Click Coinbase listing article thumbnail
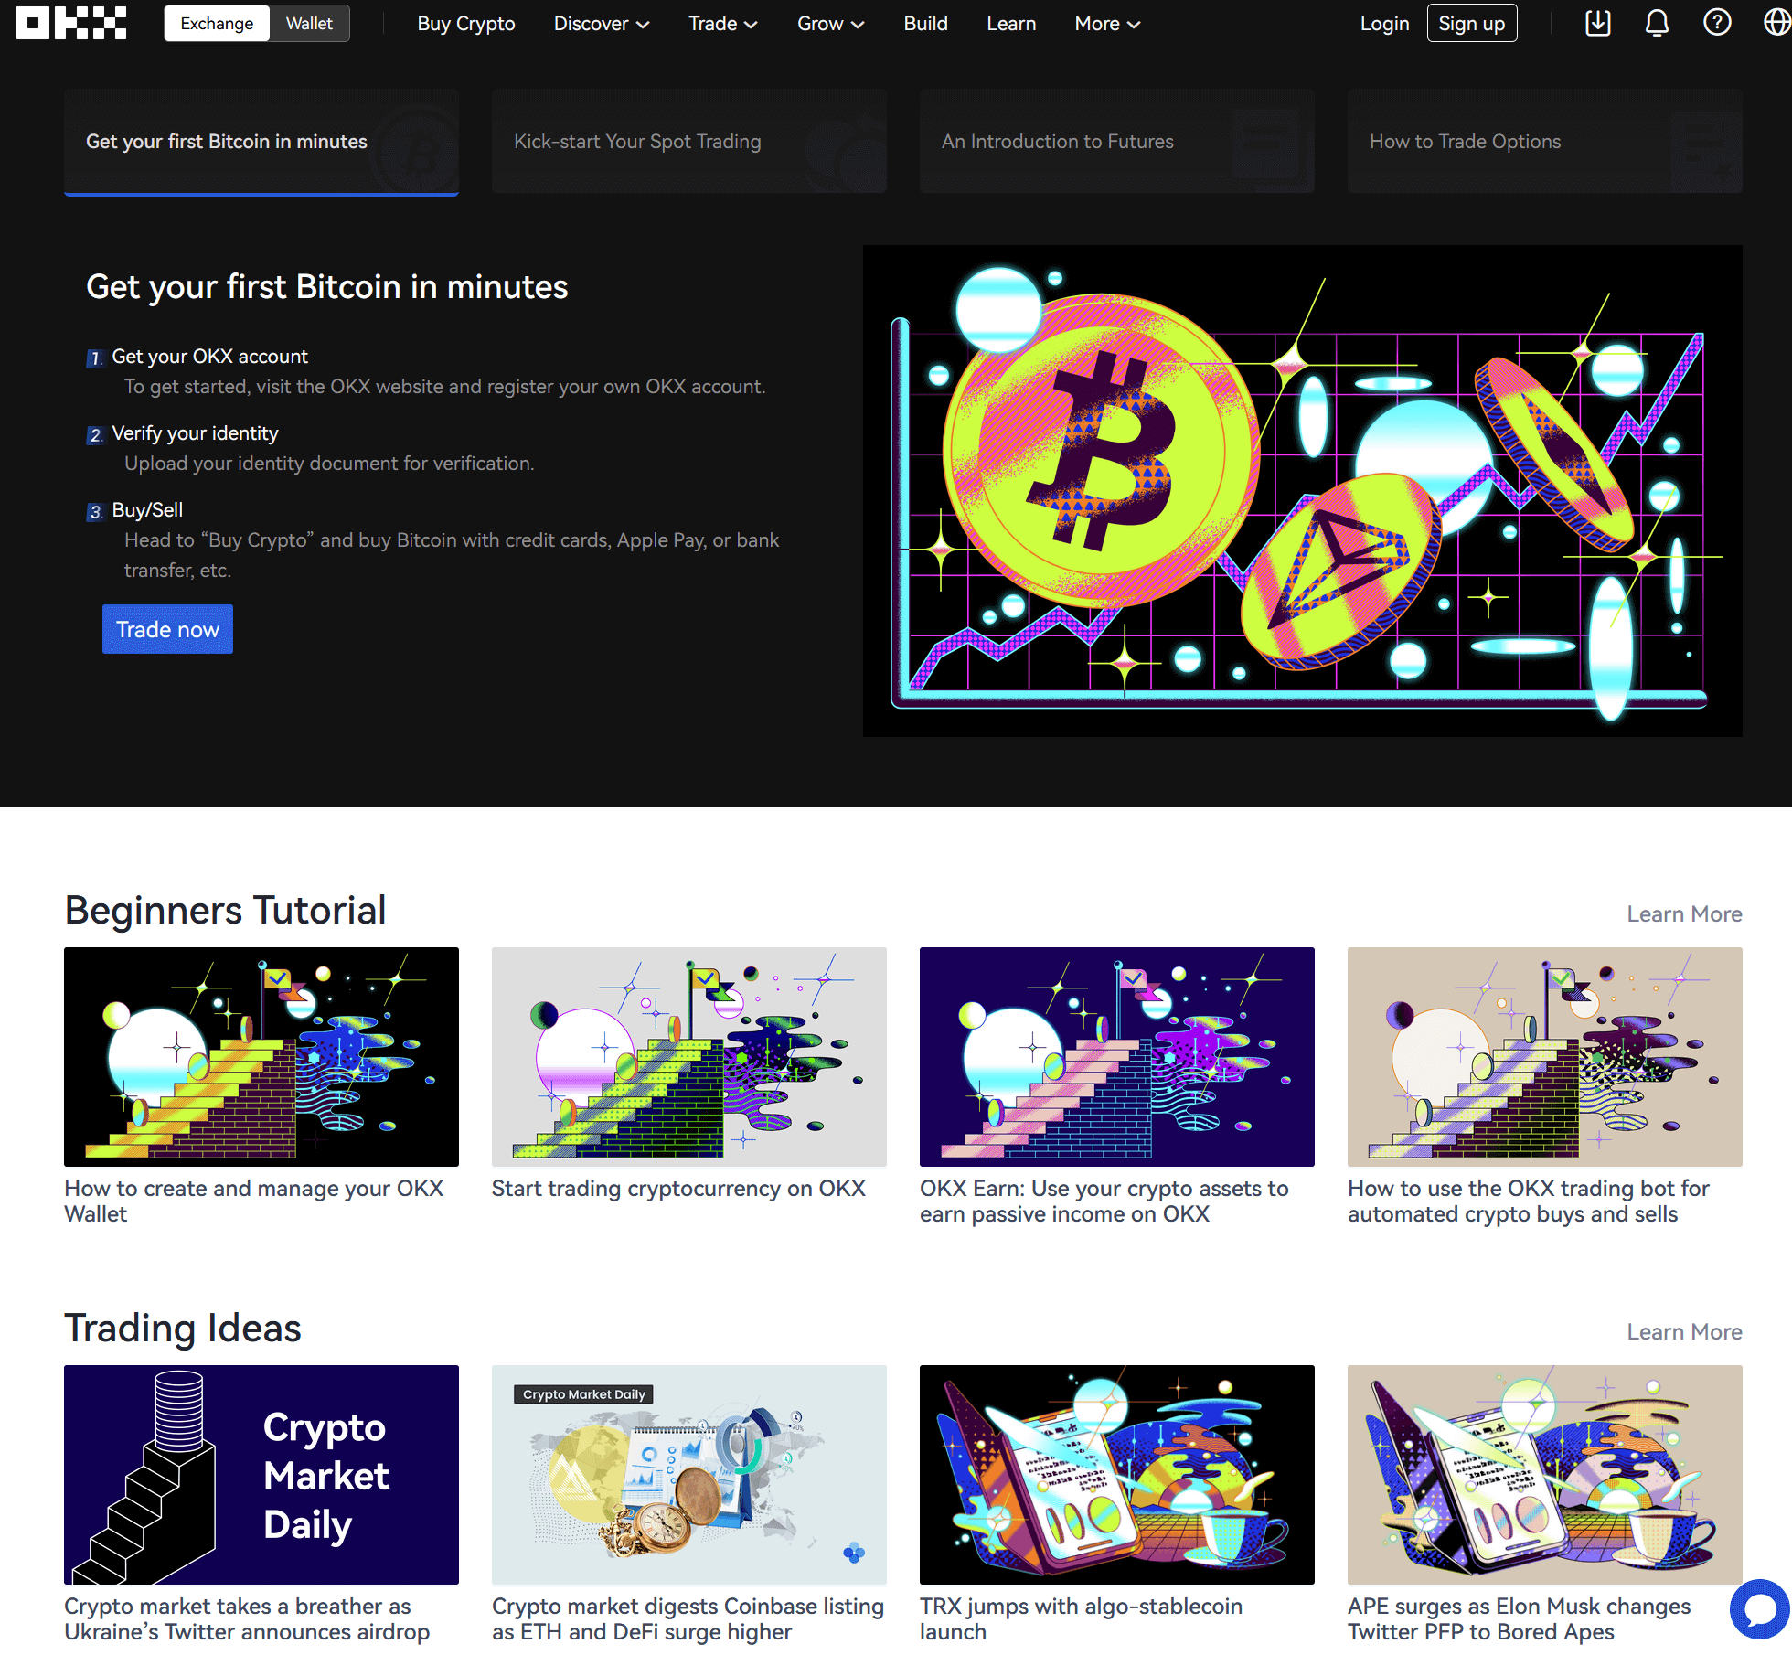This screenshot has width=1792, height=1655. (x=689, y=1474)
